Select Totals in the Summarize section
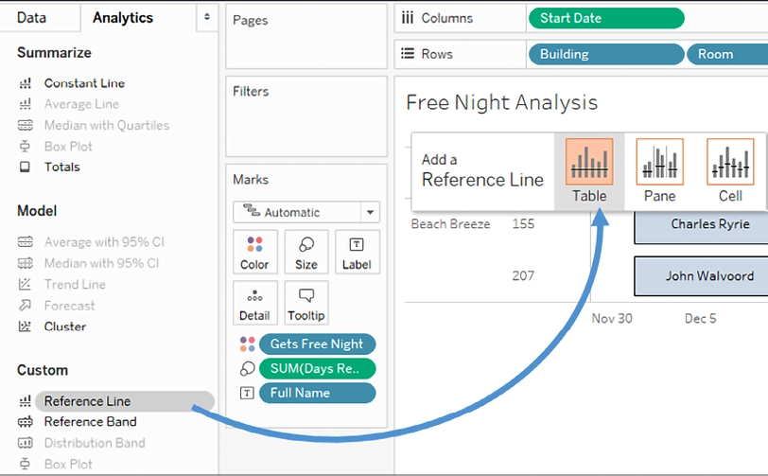The width and height of the screenshot is (768, 476). click(61, 167)
